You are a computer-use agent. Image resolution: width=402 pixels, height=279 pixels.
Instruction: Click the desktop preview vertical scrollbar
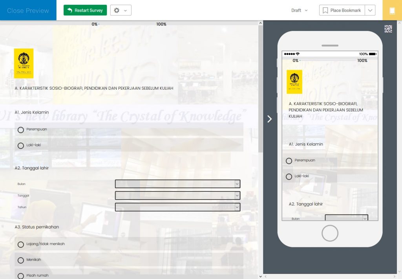tap(261, 89)
